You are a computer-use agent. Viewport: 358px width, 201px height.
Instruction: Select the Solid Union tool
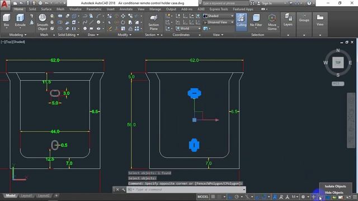[x=60, y=16]
